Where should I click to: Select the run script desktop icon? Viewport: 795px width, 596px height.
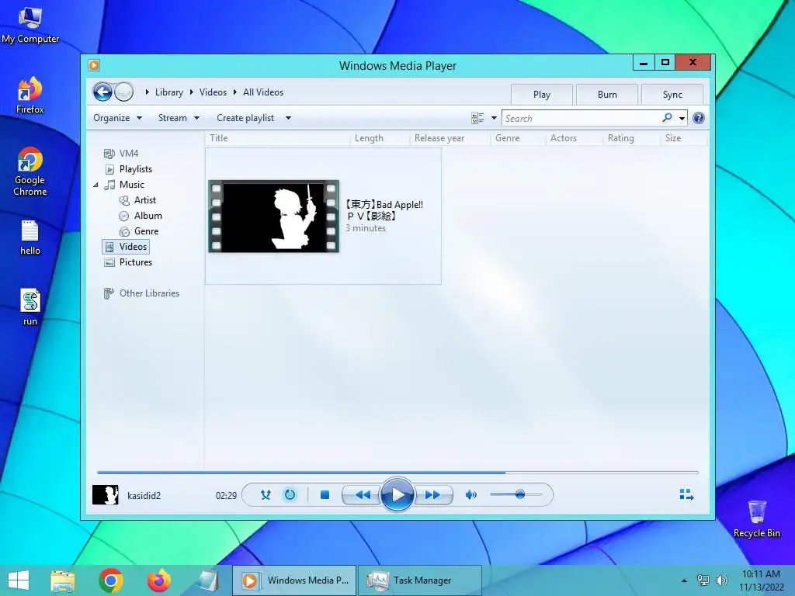click(30, 307)
